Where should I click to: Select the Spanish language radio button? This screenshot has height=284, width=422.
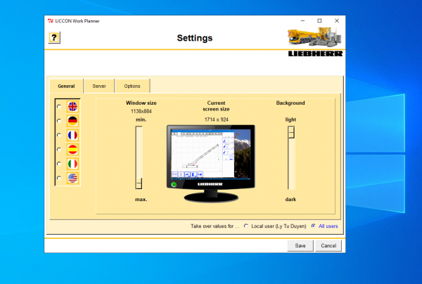(59, 149)
